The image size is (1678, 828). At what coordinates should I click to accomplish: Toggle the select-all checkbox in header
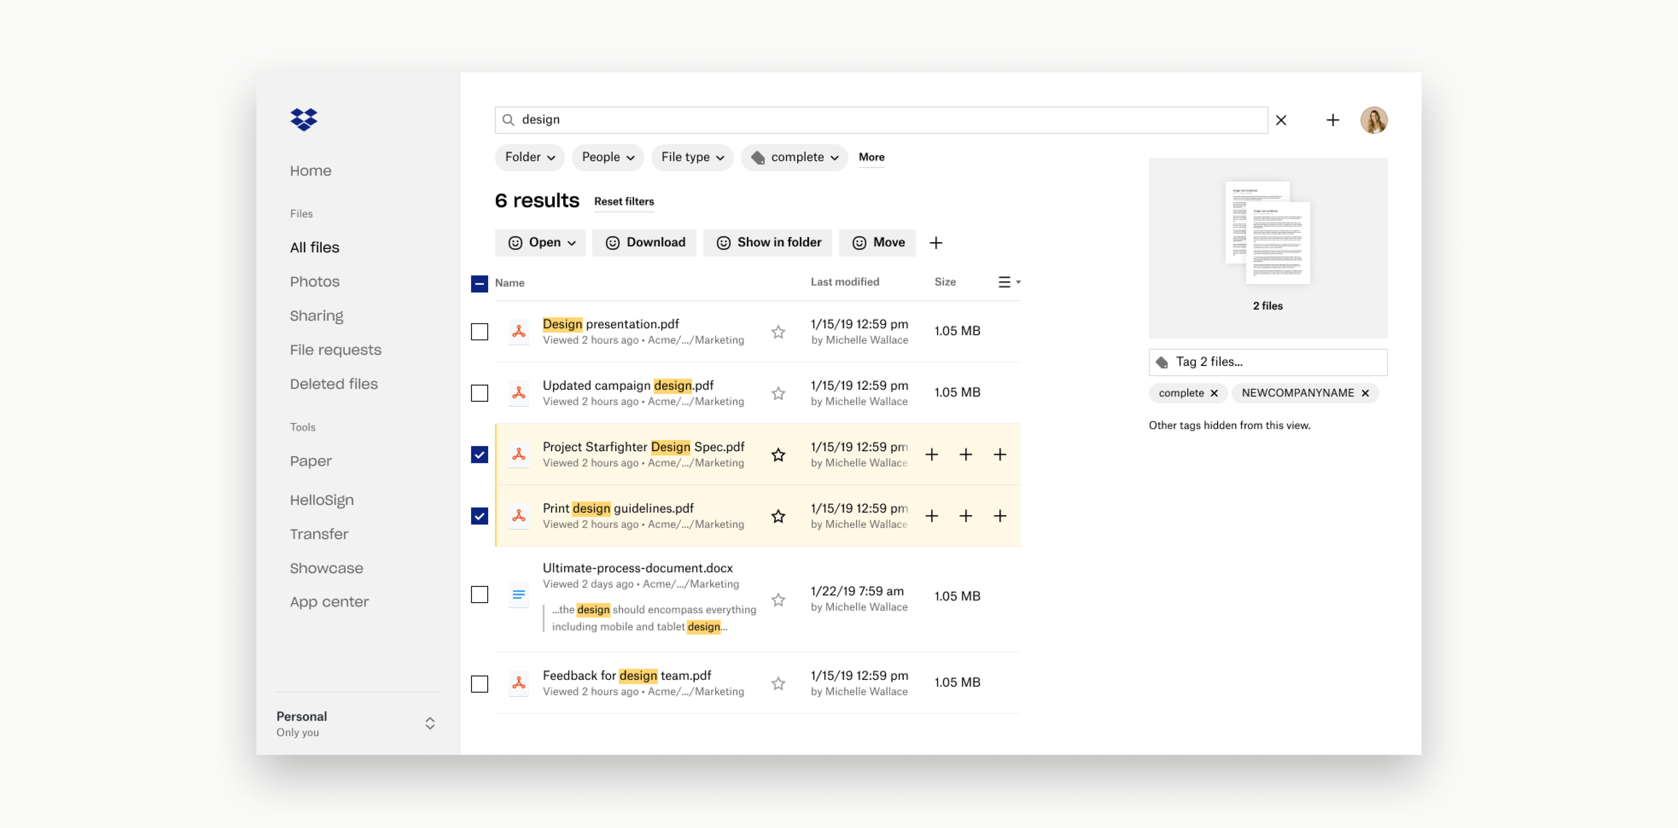(479, 284)
